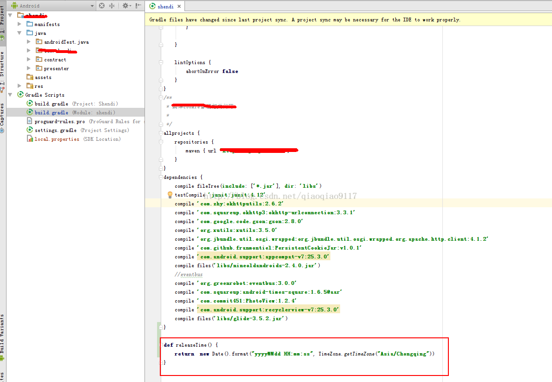Expand the res folder
Image resolution: width=552 pixels, height=382 pixels.
(20, 86)
